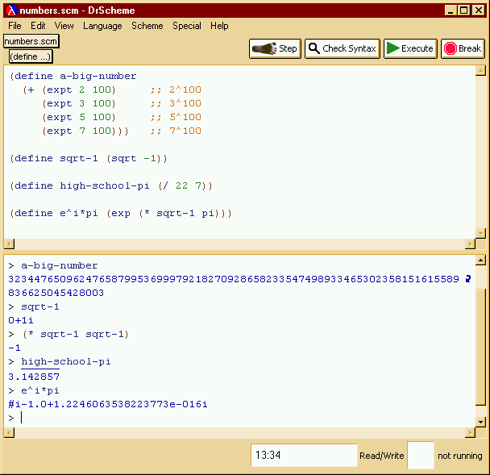Open the File menu
The image size is (490, 475).
[x=15, y=26]
